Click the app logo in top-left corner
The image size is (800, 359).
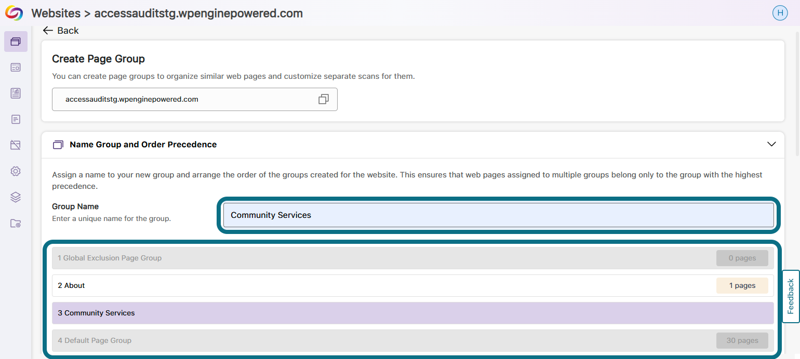pos(14,13)
